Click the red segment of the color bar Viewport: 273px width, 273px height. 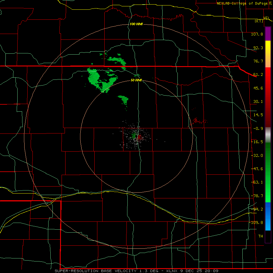pos(268,97)
